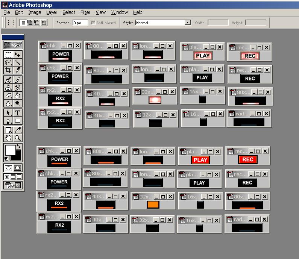299x259 pixels.
Task: Pick the Magic Wand tool
Action: (x=18, y=62)
